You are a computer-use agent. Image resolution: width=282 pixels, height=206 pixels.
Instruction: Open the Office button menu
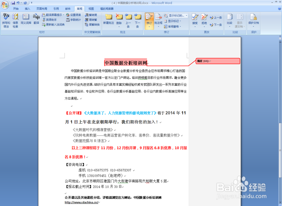(5, 5)
